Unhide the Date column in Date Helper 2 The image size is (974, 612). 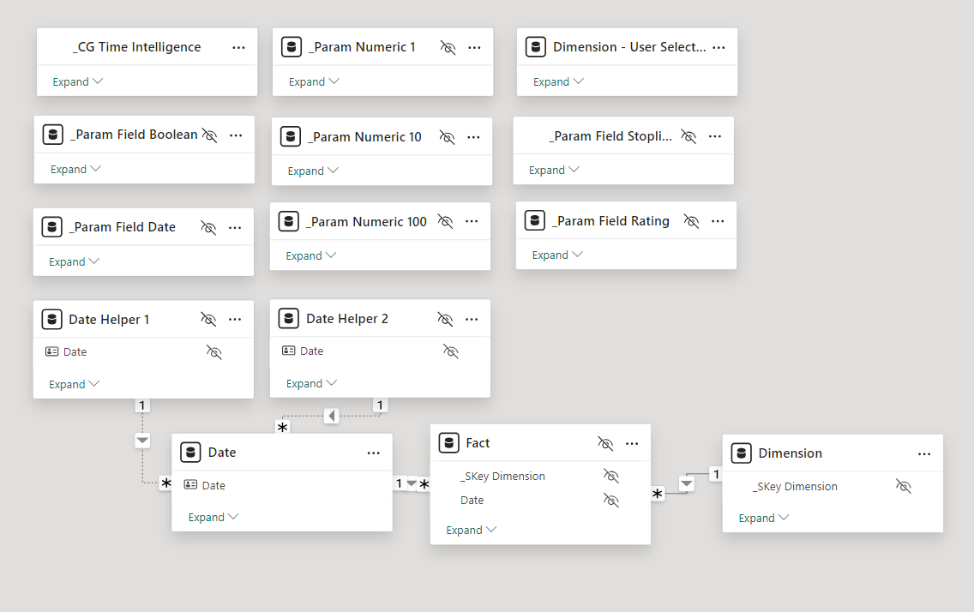tap(450, 352)
